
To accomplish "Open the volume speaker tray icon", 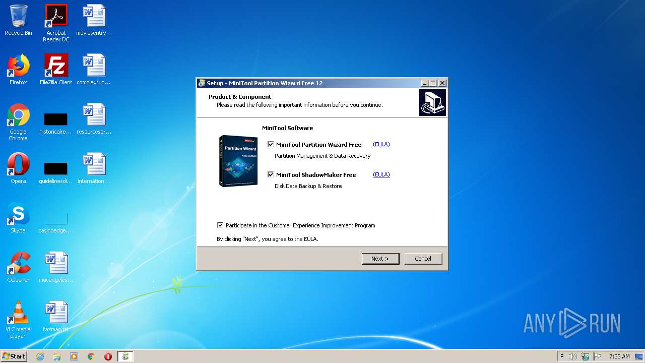I will click(x=573, y=356).
